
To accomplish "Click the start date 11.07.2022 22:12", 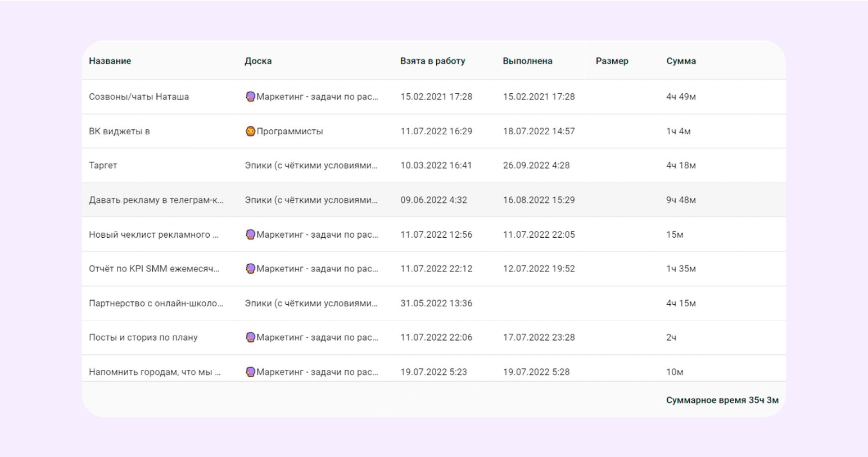I will (436, 269).
